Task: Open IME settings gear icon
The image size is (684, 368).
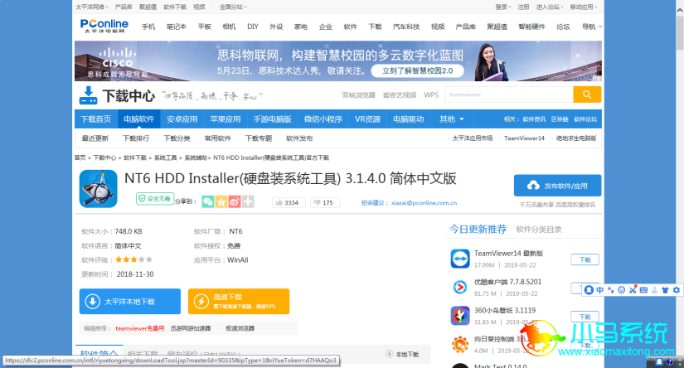Action: click(x=677, y=290)
